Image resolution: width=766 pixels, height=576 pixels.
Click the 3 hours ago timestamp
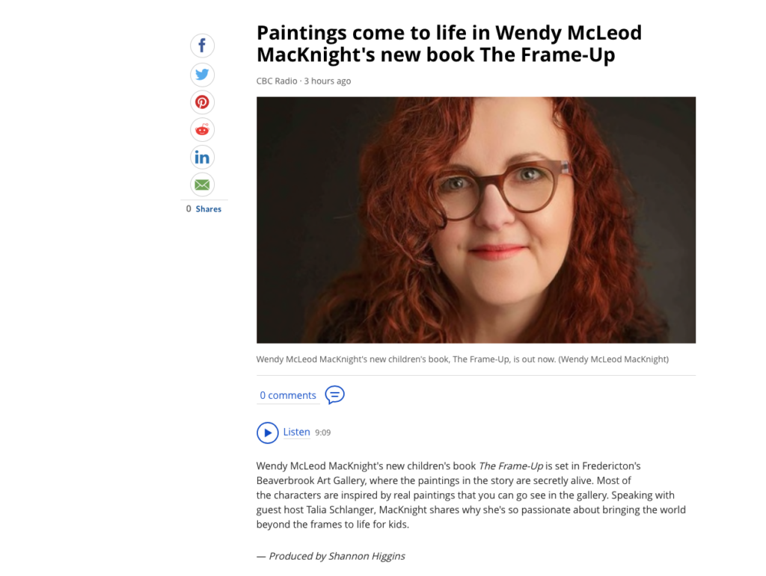click(328, 81)
